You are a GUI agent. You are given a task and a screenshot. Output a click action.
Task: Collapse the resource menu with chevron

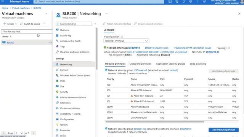[95, 24]
